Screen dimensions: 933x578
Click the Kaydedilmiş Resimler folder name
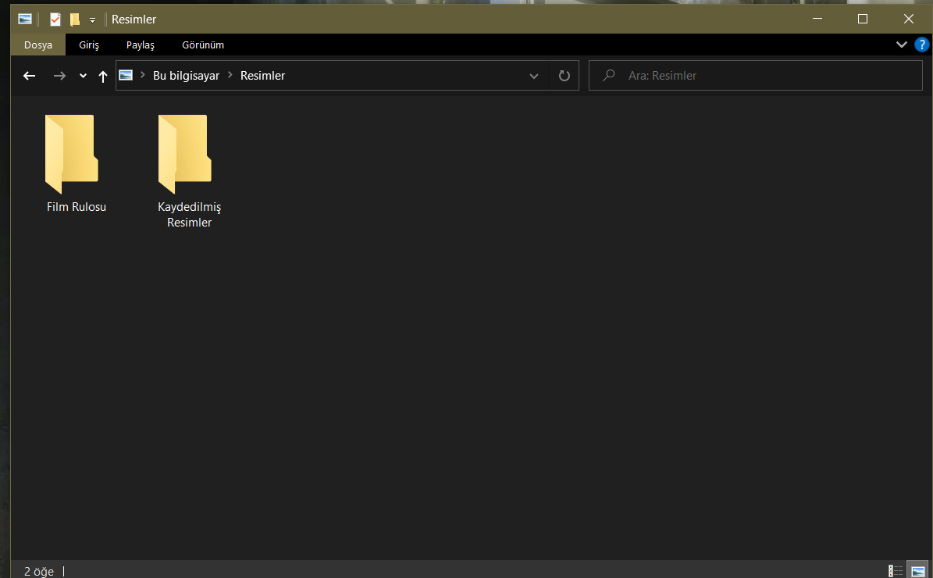[x=189, y=214]
